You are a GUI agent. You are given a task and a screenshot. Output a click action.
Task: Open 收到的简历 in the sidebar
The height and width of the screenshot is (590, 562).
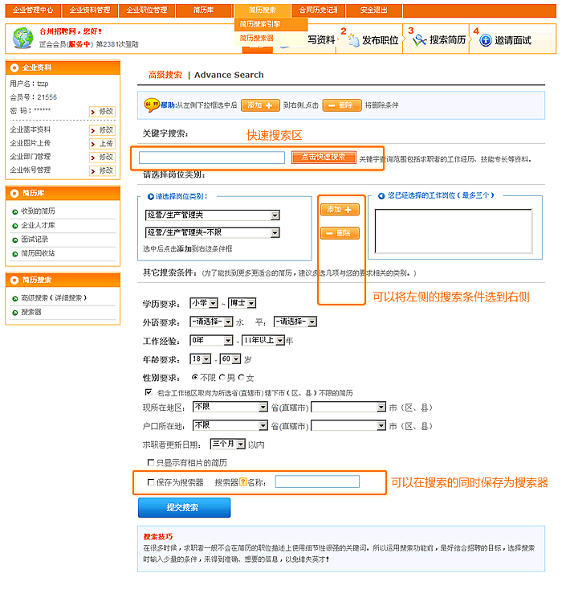click(x=38, y=211)
